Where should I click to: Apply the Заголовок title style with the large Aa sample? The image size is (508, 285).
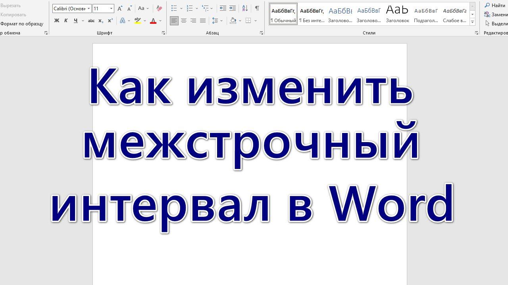397,14
